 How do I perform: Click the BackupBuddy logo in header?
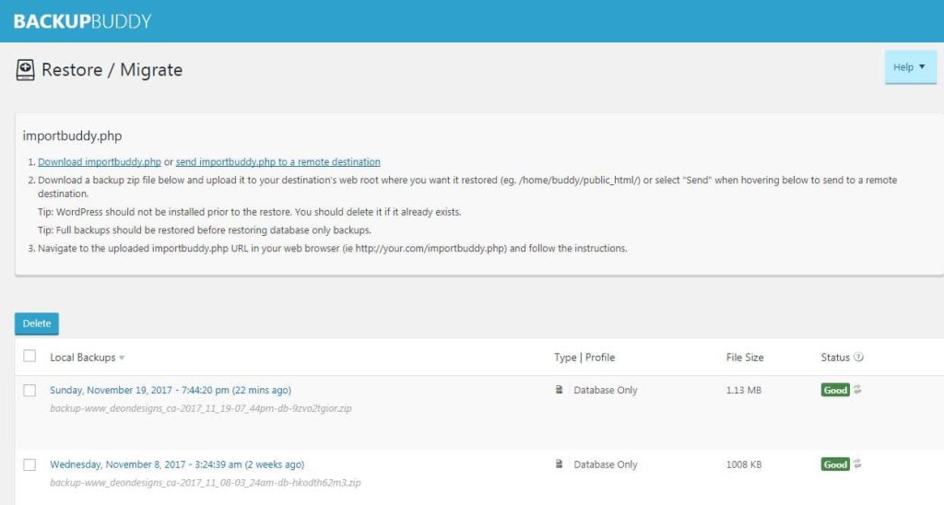point(82,22)
